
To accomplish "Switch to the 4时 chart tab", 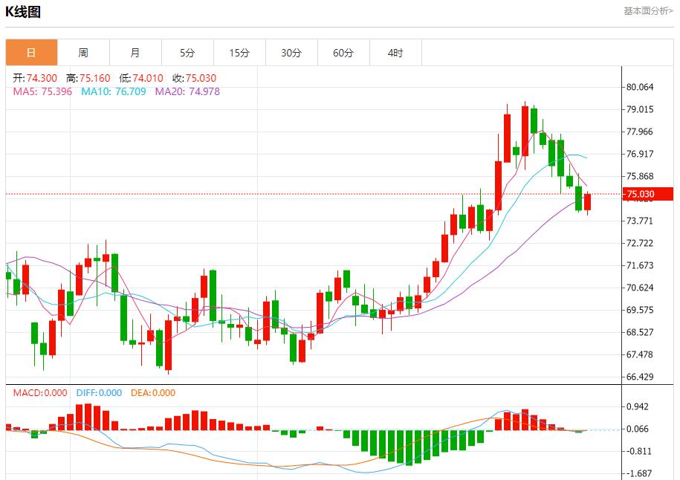I will (x=395, y=53).
